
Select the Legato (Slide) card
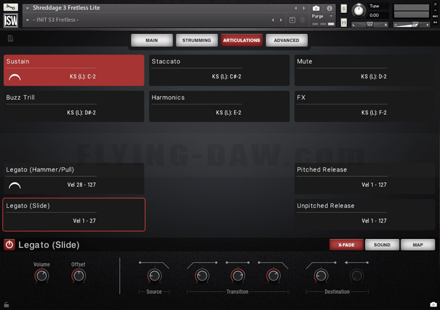click(74, 214)
